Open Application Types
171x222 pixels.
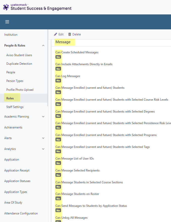16,192
